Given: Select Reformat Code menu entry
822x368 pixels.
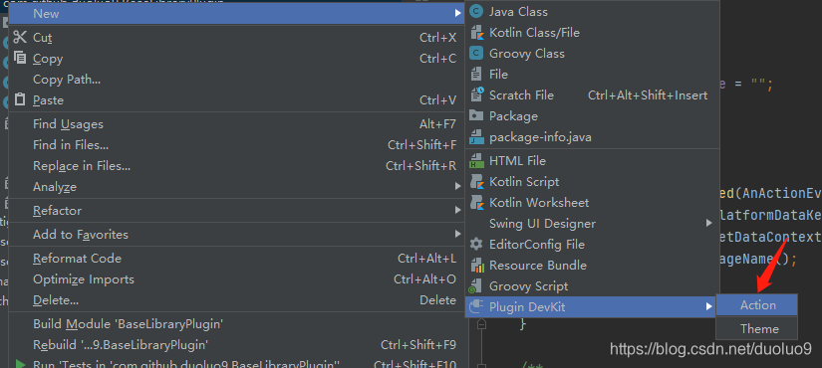Looking at the screenshot, I should pos(237,258).
